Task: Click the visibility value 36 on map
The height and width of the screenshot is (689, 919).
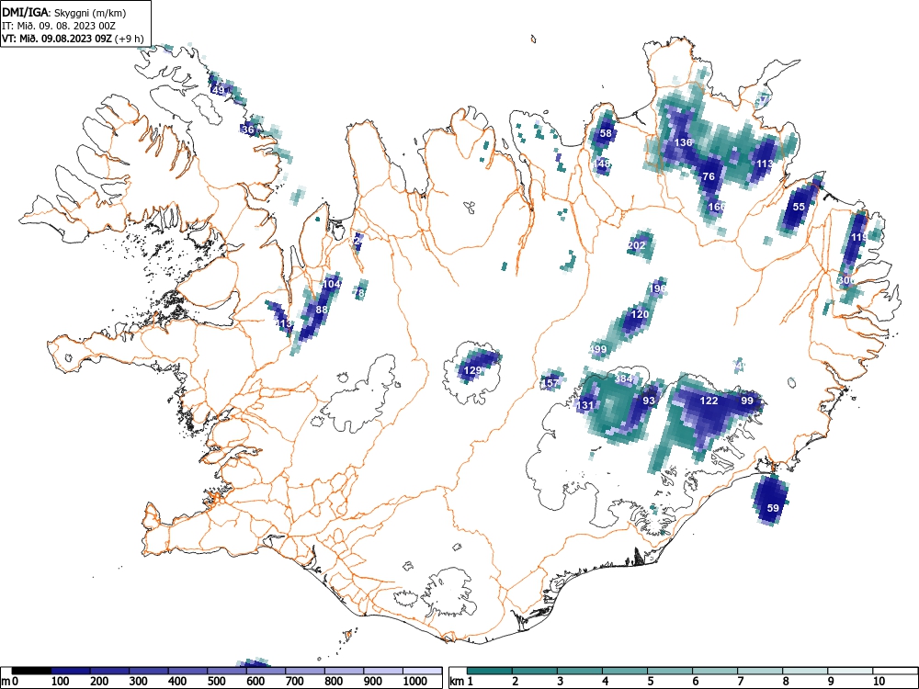Action: 248,130
